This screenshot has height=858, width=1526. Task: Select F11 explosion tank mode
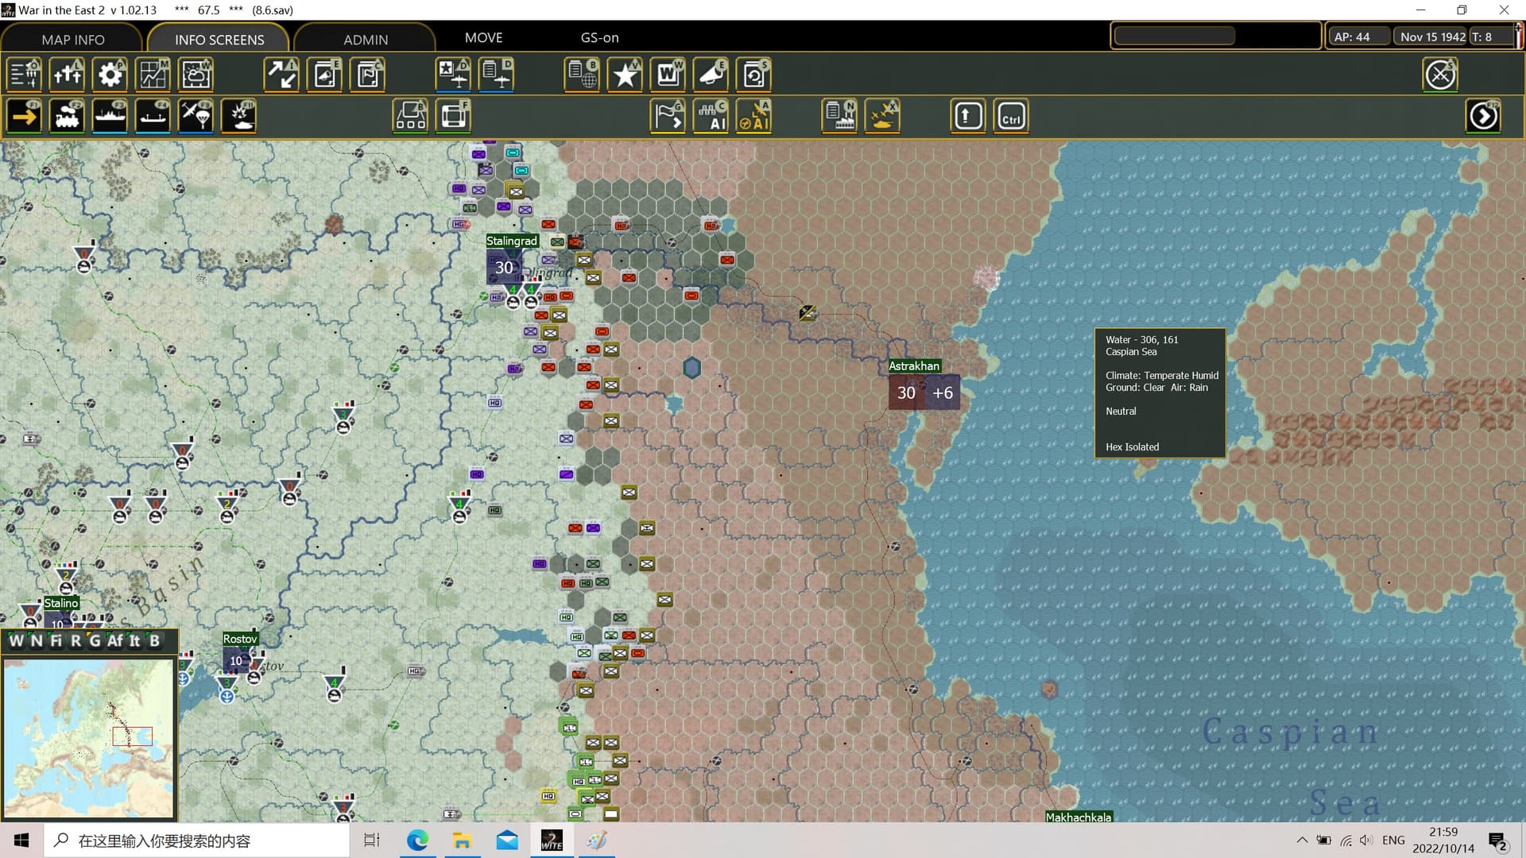pyautogui.click(x=239, y=117)
